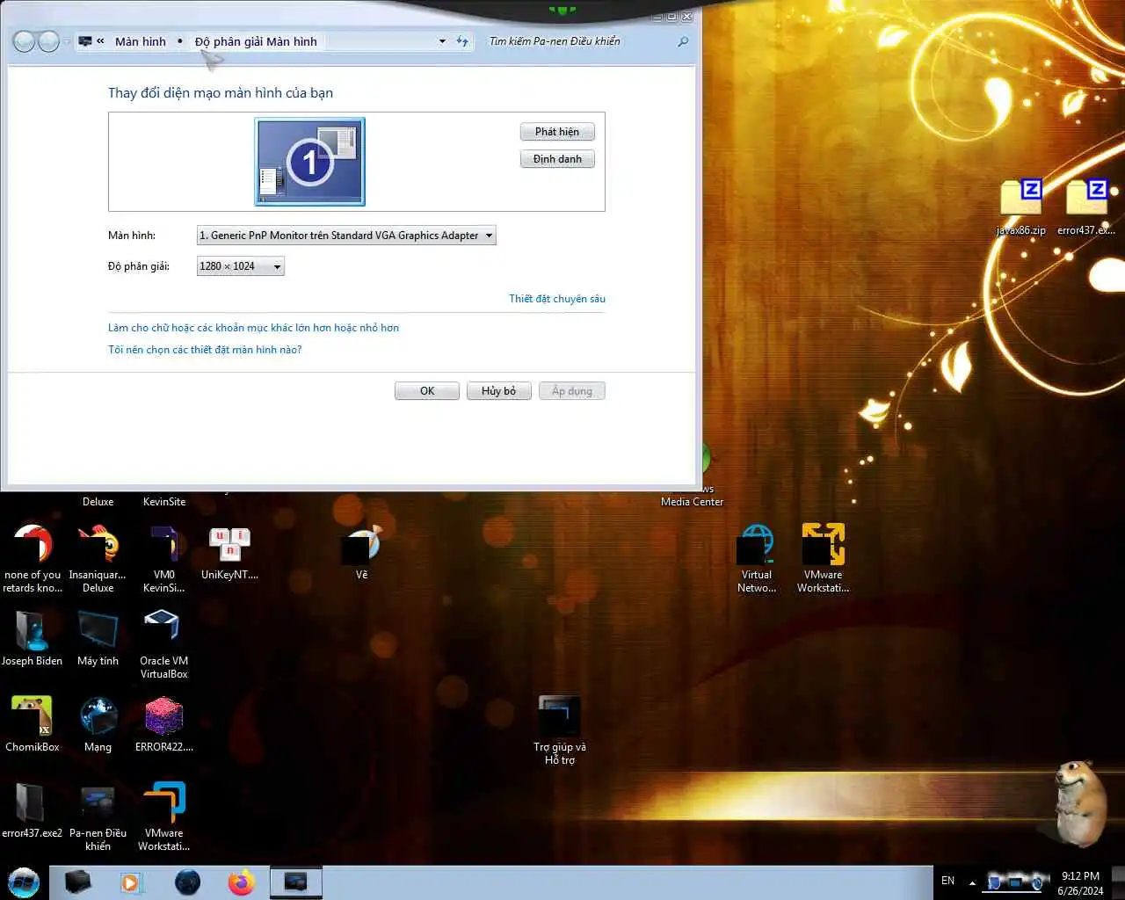Screen dimensions: 1125x900
Task: Open the Vẽ paint desktop icon
Action: coord(361,553)
